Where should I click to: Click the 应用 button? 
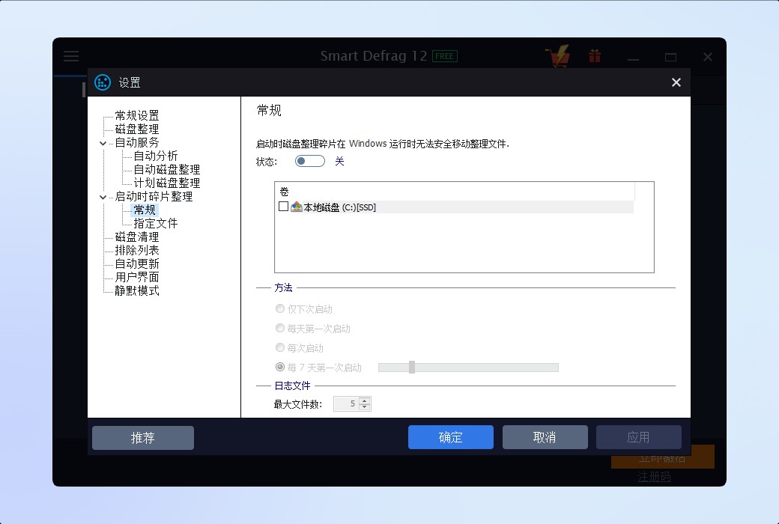pyautogui.click(x=638, y=437)
